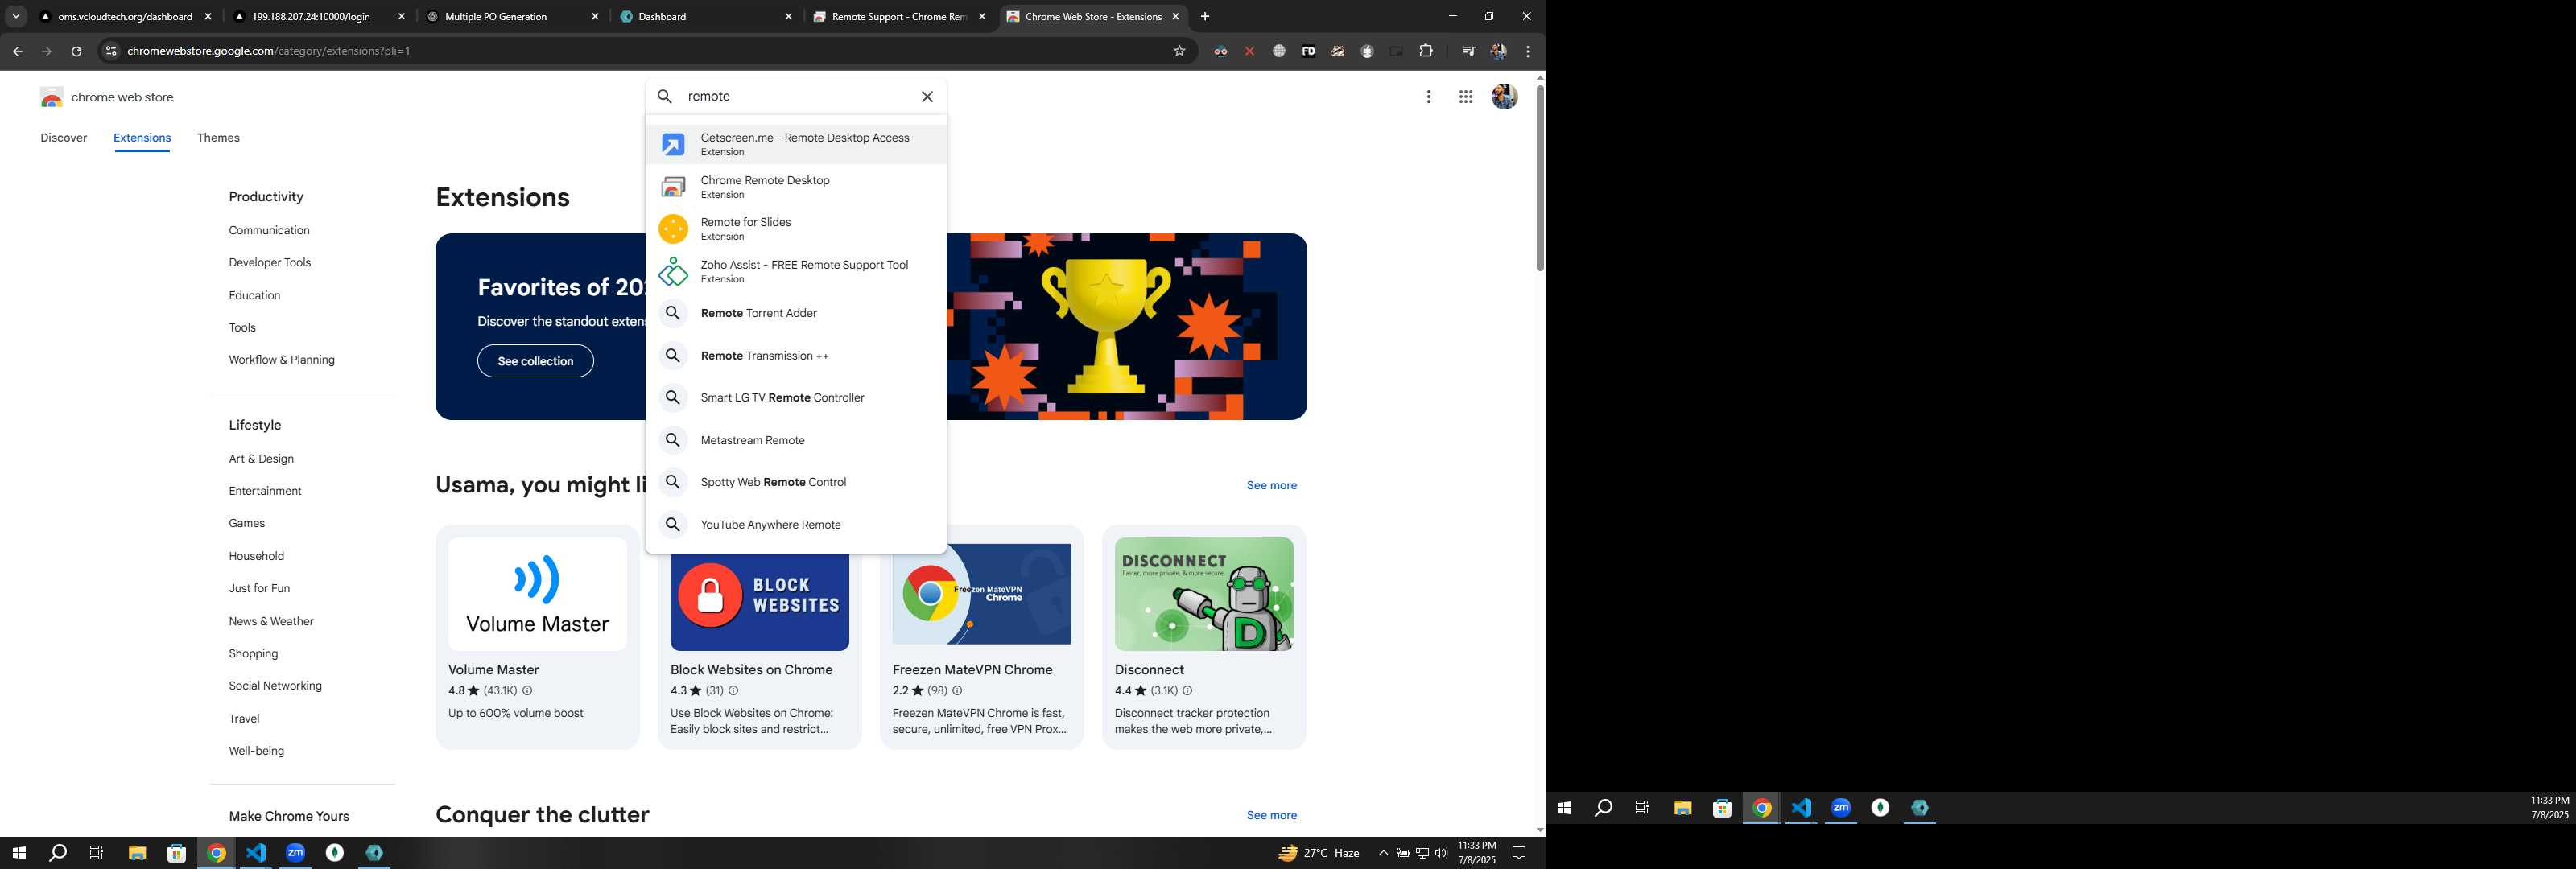Screen dimensions: 2576x869
Task: Open weather widget showing 27°C Haze
Action: pyautogui.click(x=1319, y=853)
